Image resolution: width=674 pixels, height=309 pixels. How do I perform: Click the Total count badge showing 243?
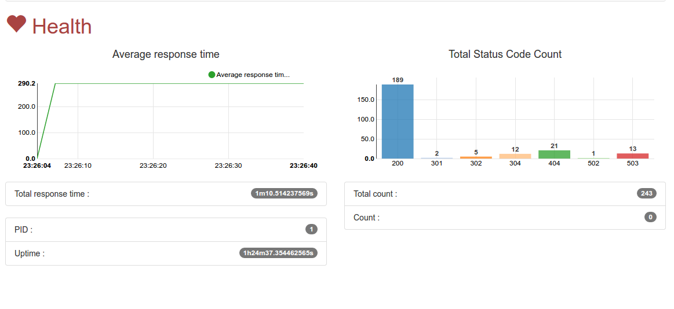click(646, 193)
